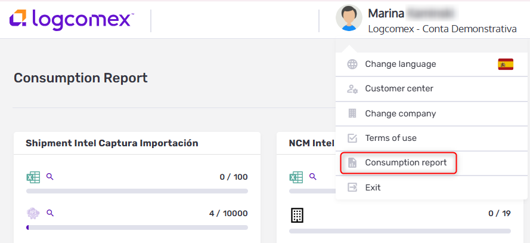
Task: Click the magnifier in Shipment Intel 0 / 100 row
Action: click(x=50, y=177)
